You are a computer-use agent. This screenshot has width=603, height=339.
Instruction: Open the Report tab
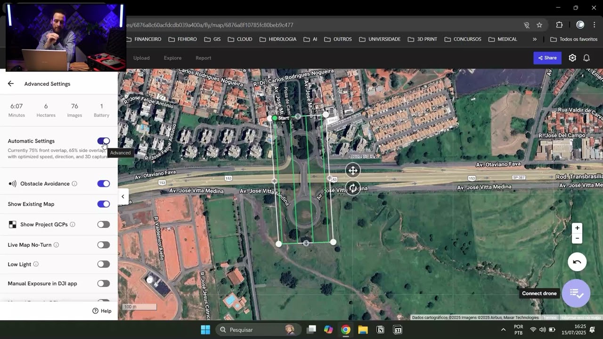203,58
